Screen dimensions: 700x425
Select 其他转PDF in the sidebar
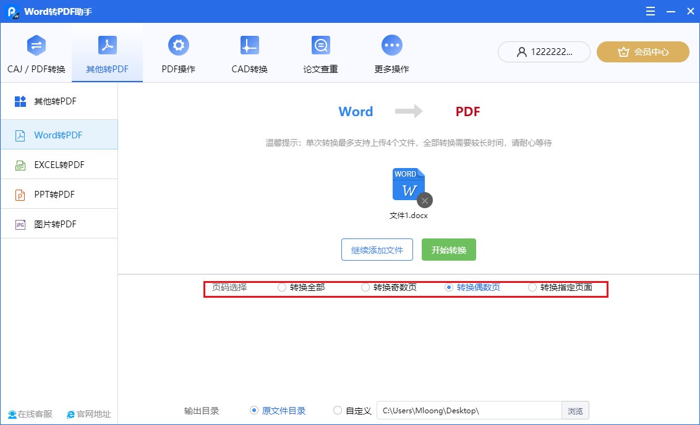[x=59, y=102]
